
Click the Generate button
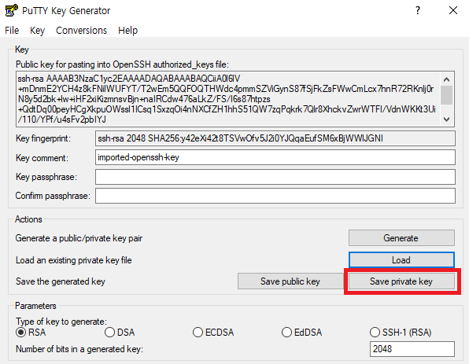point(401,238)
